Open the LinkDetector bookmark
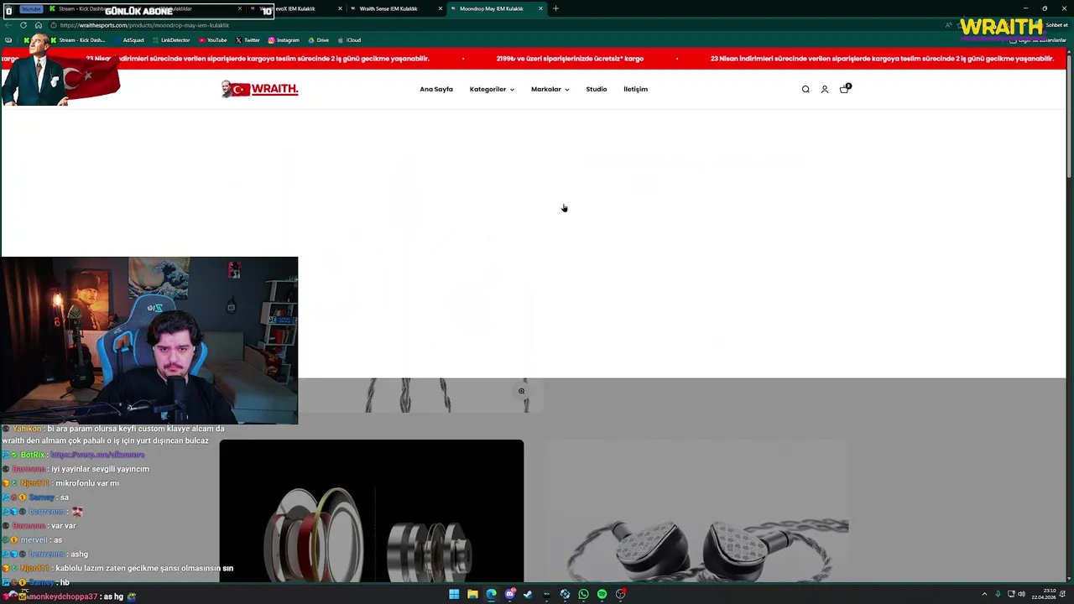This screenshot has width=1074, height=604. [x=170, y=40]
